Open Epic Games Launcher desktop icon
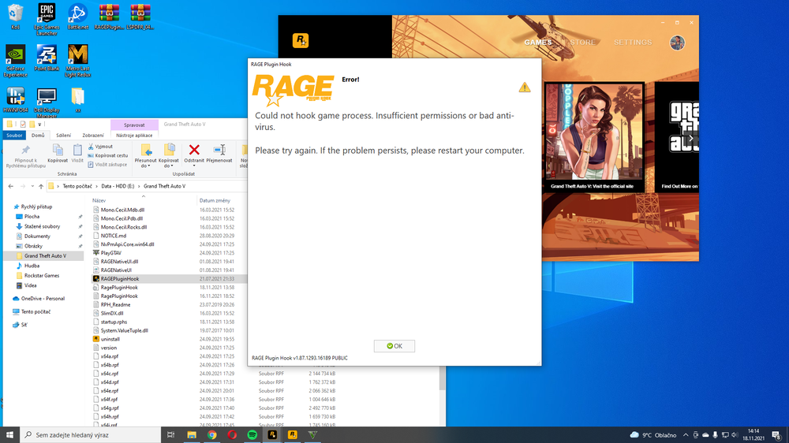Screen dimensions: 789x443 click(47, 19)
